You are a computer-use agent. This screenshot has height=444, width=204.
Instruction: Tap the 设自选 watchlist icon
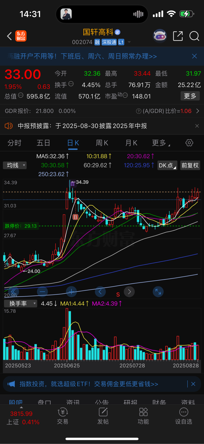[x=184, y=416]
